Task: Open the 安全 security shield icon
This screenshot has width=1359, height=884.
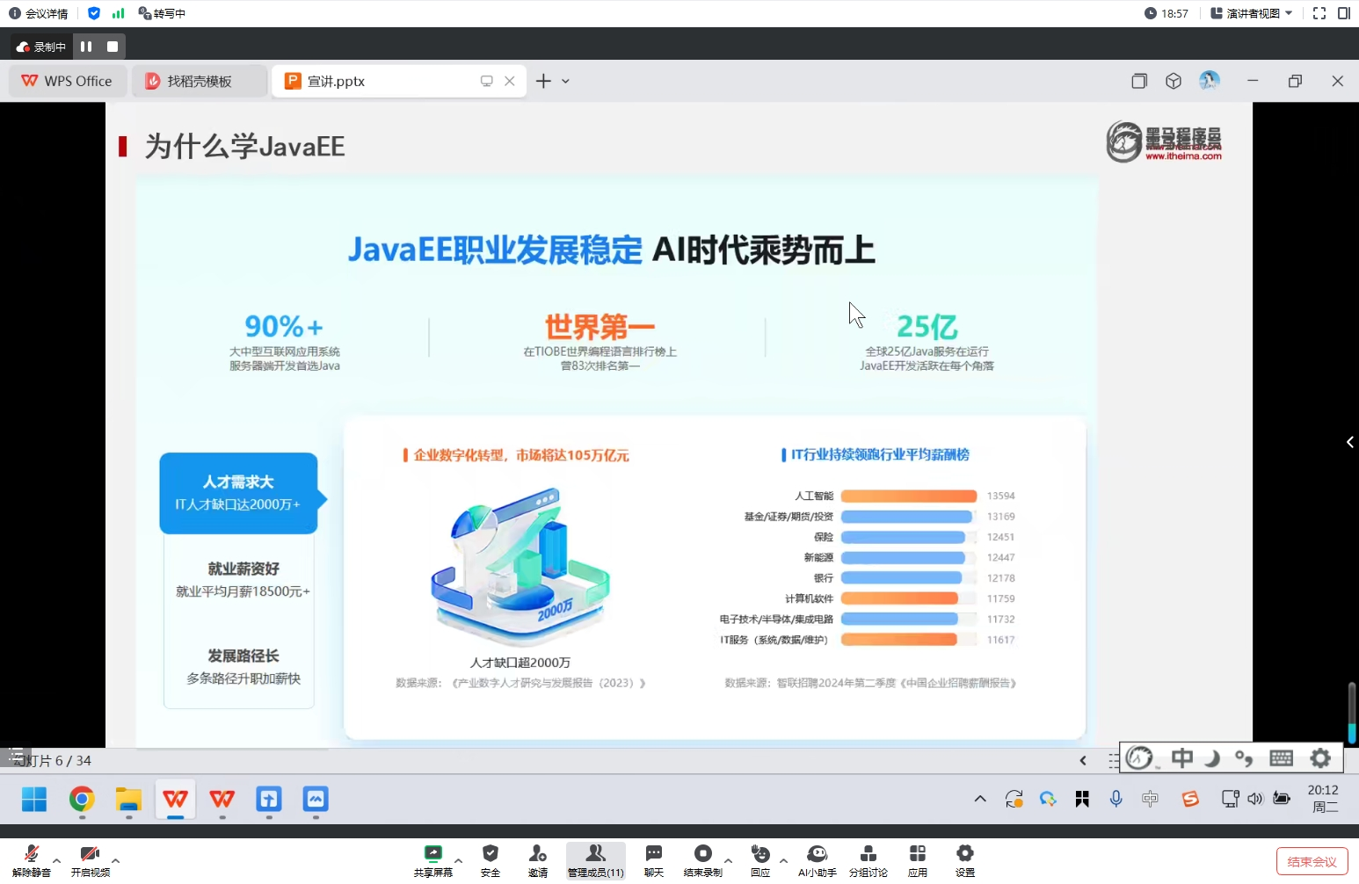Action: point(491,859)
